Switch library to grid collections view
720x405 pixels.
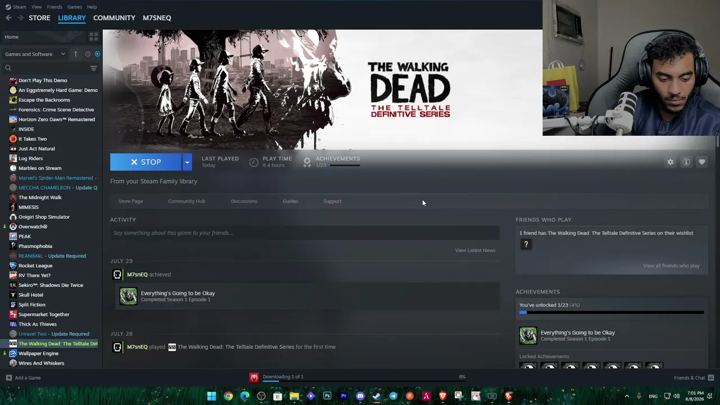93,37
